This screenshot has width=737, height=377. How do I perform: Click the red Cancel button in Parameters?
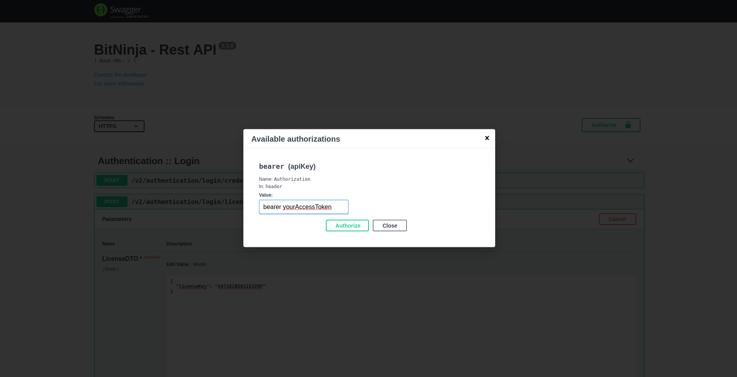(x=618, y=219)
